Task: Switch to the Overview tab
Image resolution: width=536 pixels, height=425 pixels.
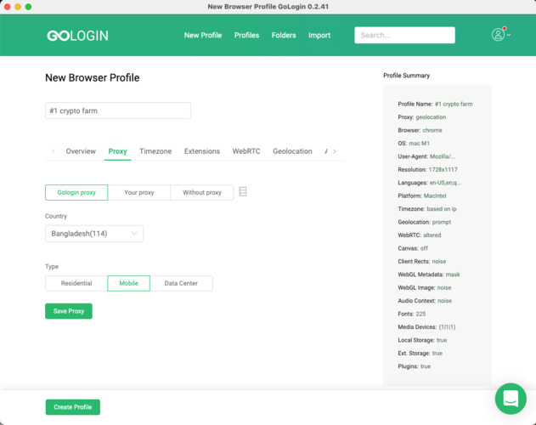Action: [81, 151]
